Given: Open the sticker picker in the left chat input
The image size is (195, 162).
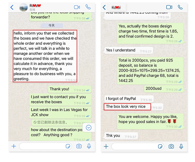Looking at the screenshot, I should tap(68, 146).
